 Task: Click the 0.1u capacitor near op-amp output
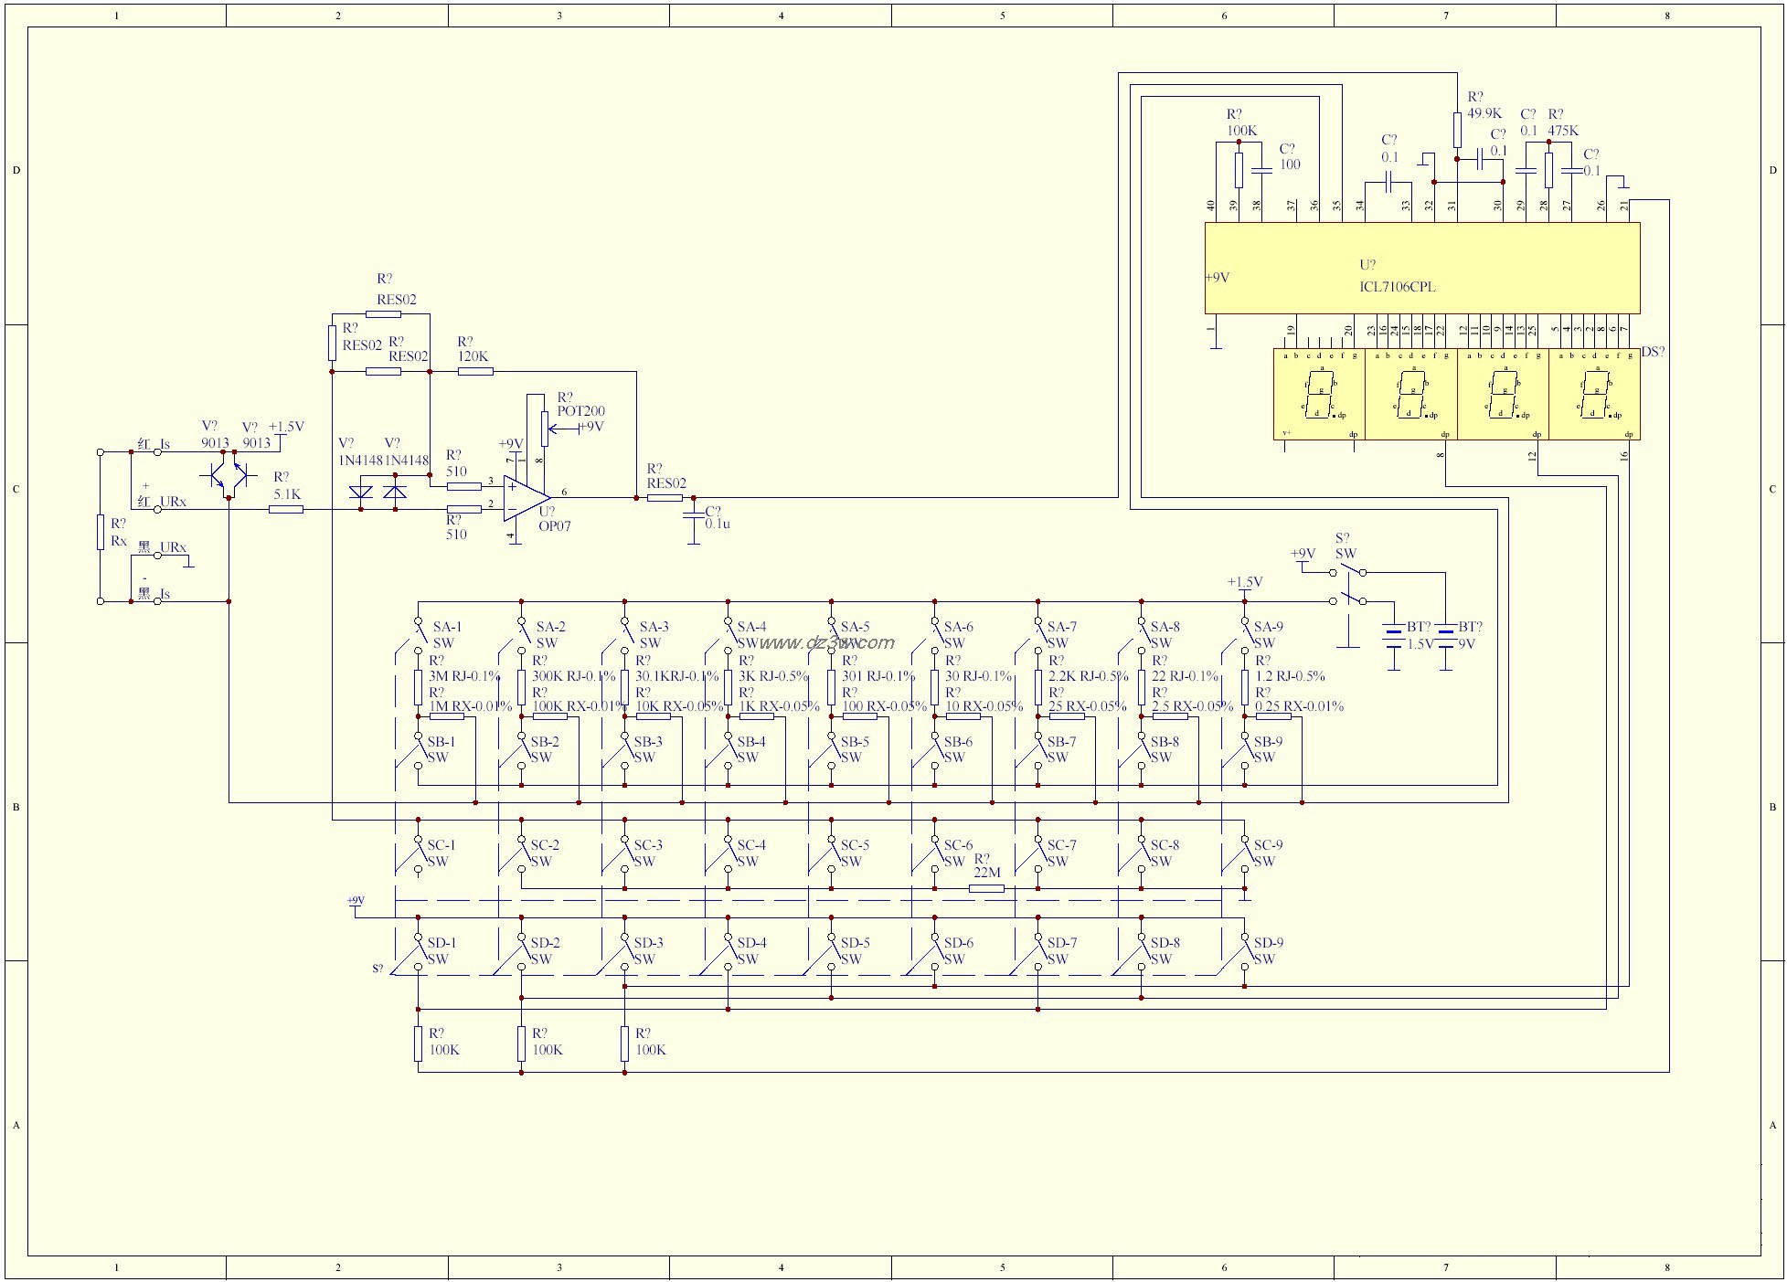click(x=694, y=517)
